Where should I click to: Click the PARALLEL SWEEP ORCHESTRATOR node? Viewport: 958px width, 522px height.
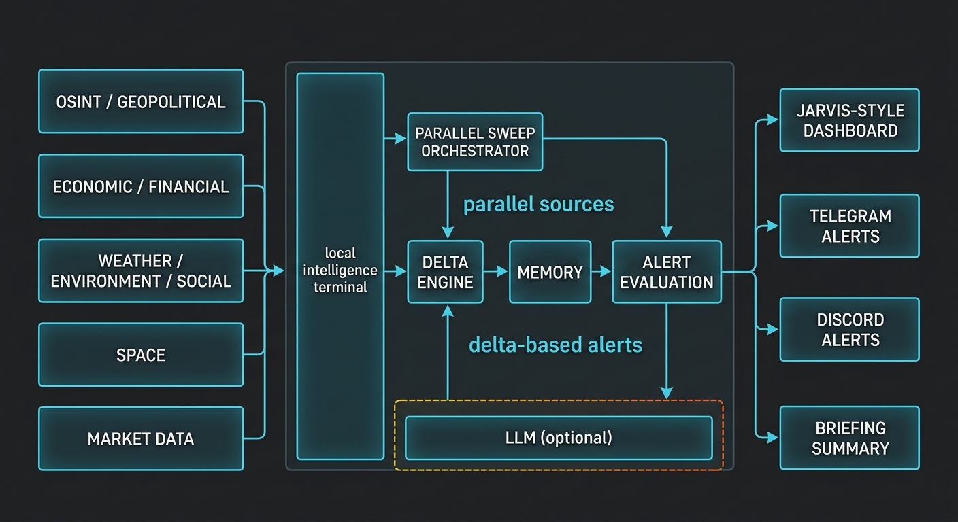tap(475, 141)
